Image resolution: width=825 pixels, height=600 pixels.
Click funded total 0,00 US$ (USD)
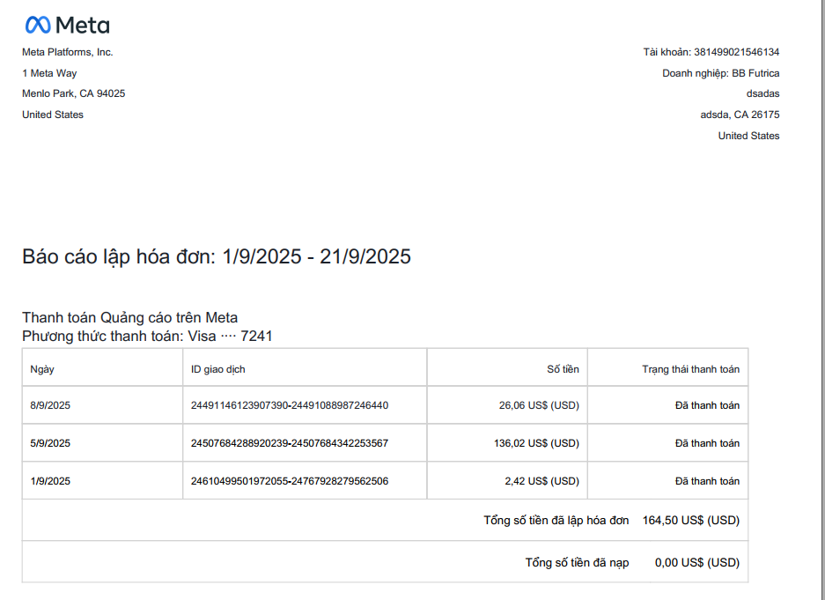tap(697, 563)
